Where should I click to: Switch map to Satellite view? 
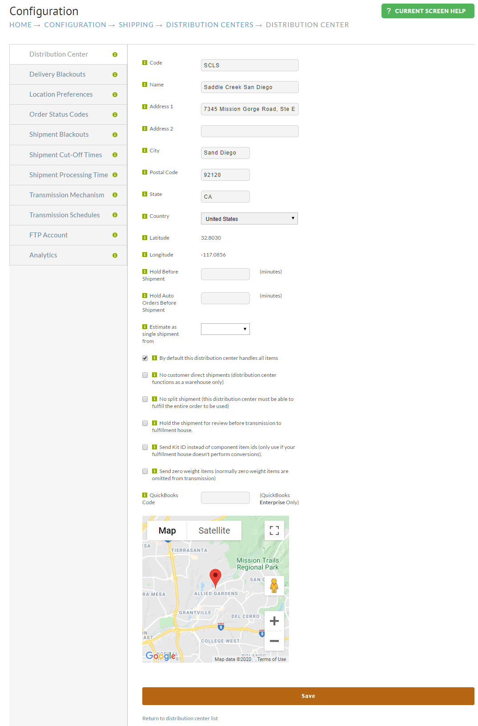tap(214, 530)
